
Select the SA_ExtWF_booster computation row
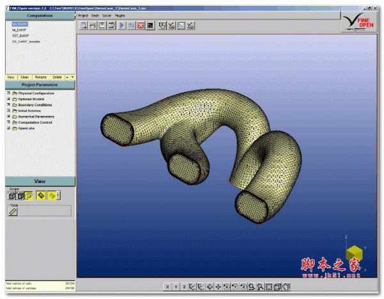(x=26, y=42)
